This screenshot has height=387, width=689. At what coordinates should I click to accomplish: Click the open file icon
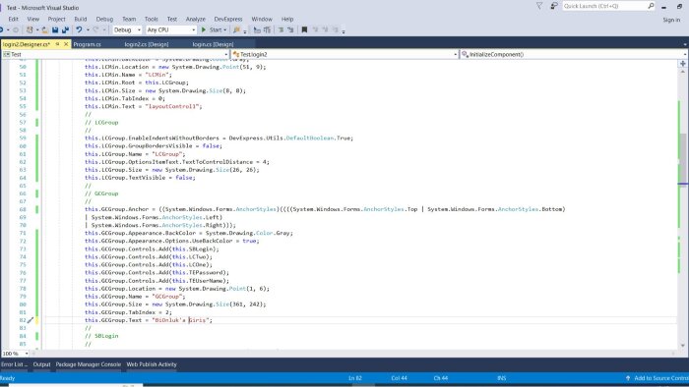(44, 29)
